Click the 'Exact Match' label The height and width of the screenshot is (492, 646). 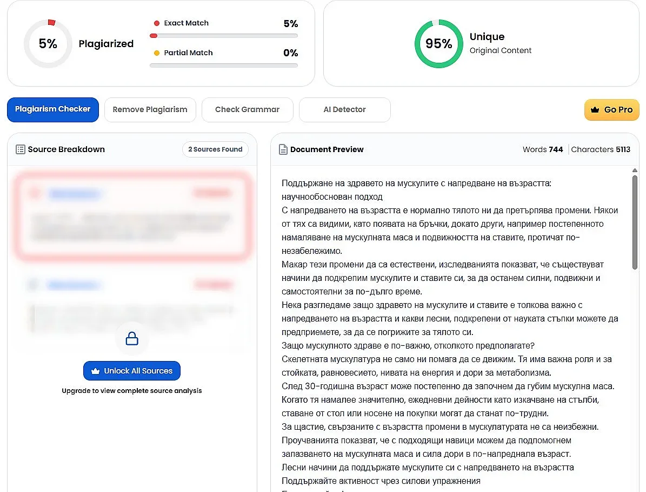(186, 23)
